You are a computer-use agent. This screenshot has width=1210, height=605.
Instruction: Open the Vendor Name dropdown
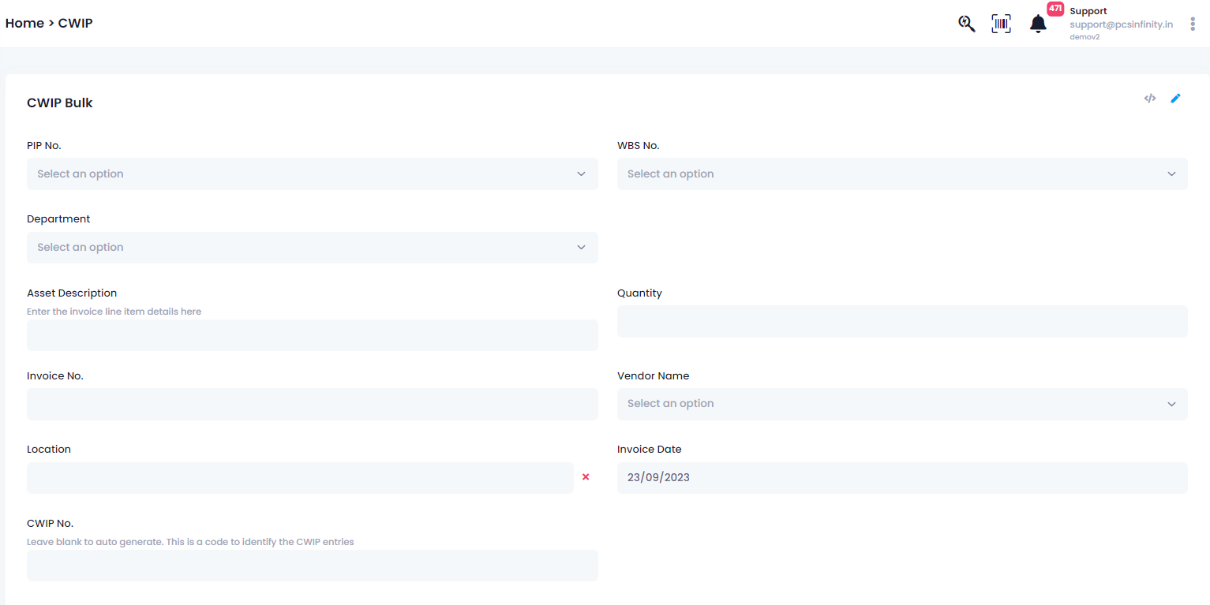[x=902, y=403]
